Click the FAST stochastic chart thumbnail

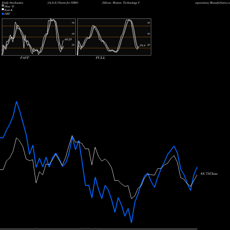click(x=39, y=37)
